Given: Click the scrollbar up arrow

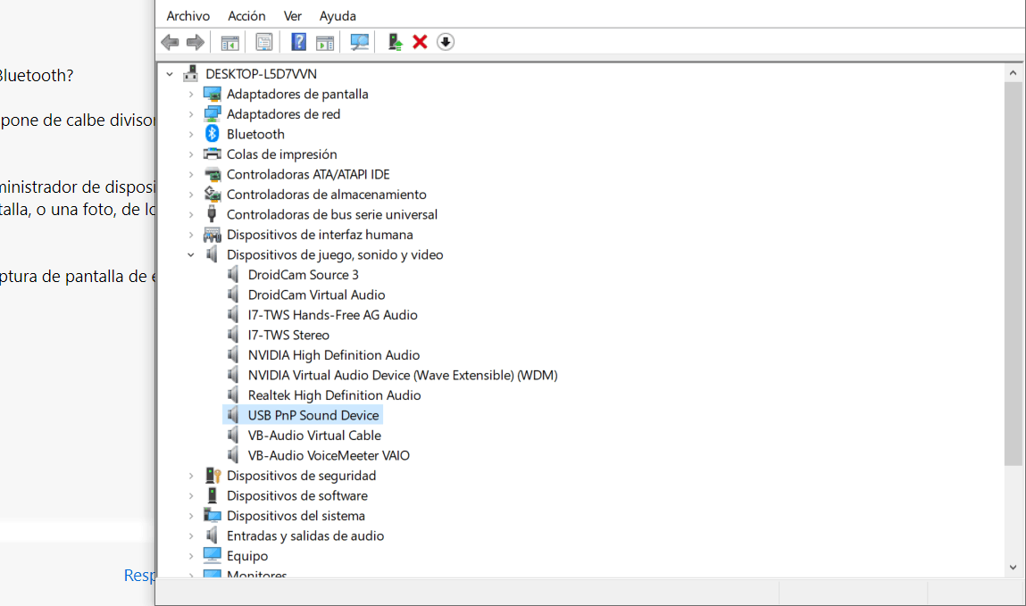Looking at the screenshot, I should pos(1013,72).
